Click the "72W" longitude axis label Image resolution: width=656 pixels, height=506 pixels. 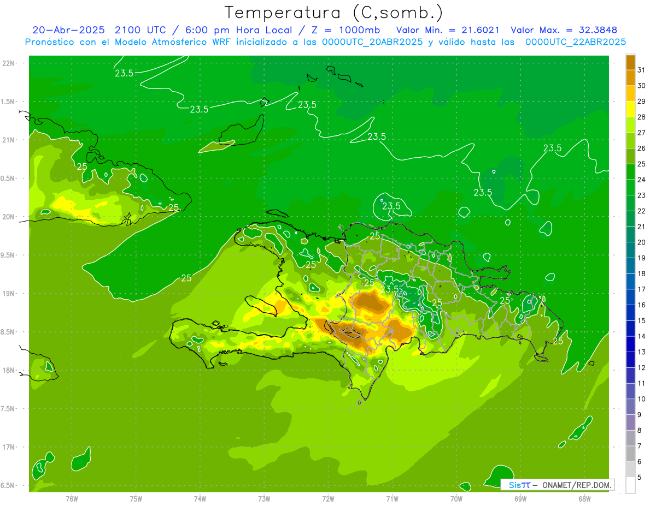328,499
